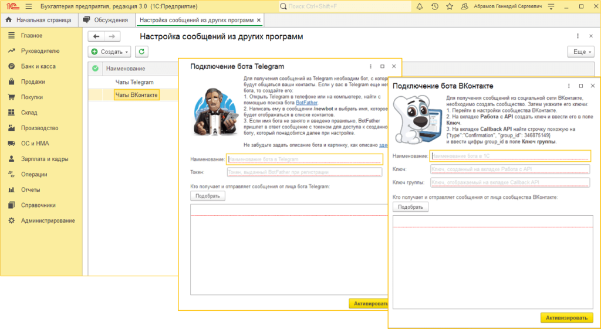
Task: Open the Главное section
Action: [x=32, y=35]
